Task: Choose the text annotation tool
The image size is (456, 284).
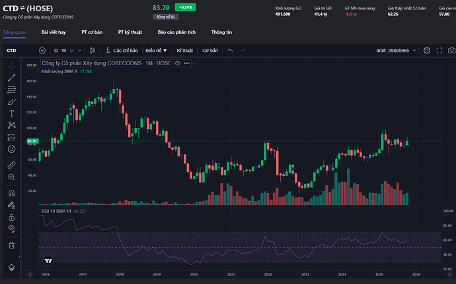Action: point(12,113)
